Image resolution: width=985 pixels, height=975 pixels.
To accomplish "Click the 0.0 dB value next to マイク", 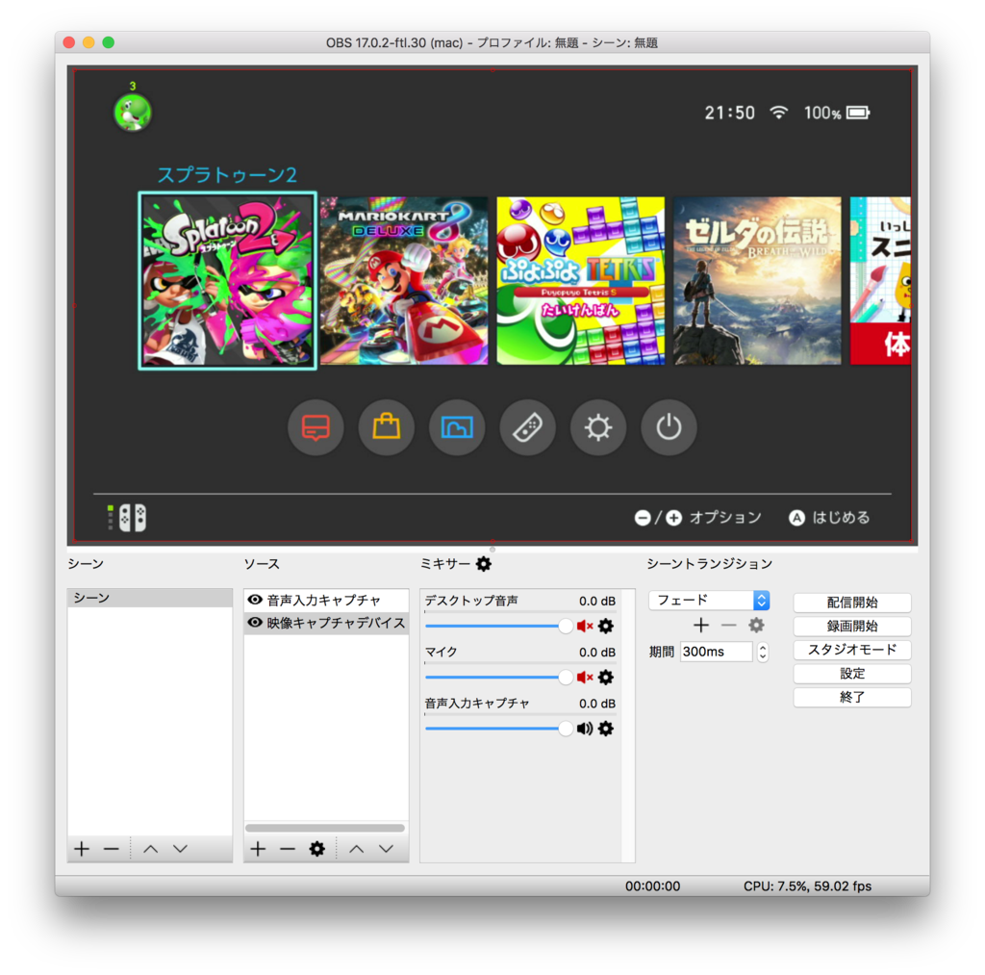I will point(596,653).
